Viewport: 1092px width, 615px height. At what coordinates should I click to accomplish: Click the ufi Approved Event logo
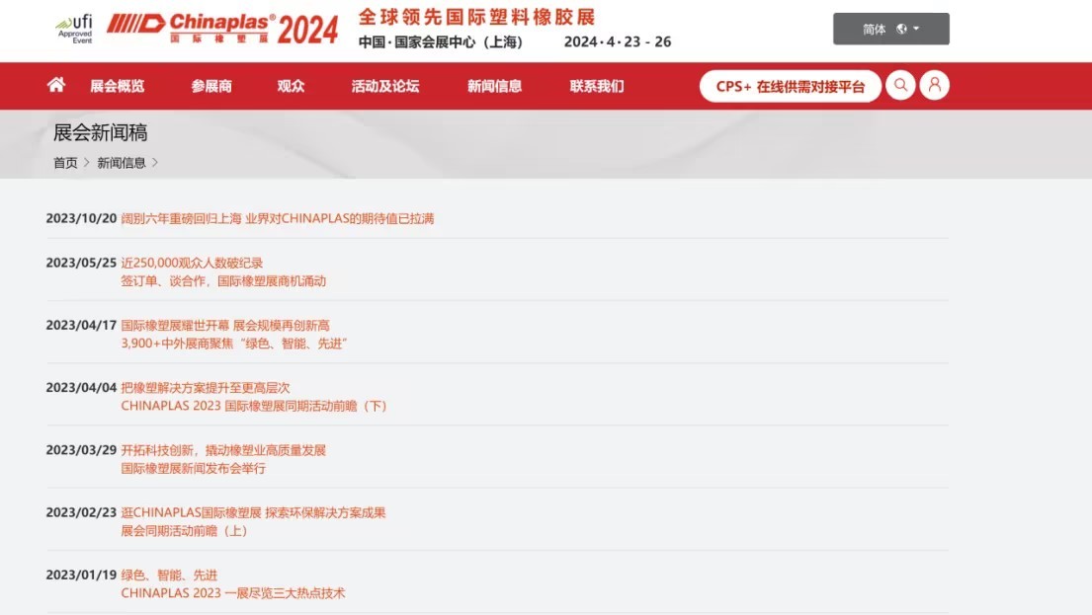pyautogui.click(x=74, y=29)
